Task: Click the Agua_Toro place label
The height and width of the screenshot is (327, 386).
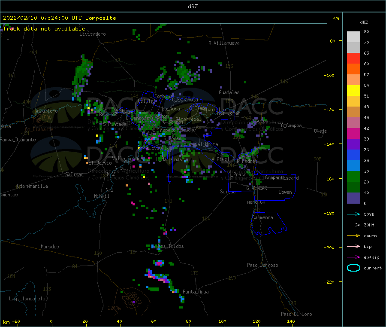Action: click(x=46, y=111)
